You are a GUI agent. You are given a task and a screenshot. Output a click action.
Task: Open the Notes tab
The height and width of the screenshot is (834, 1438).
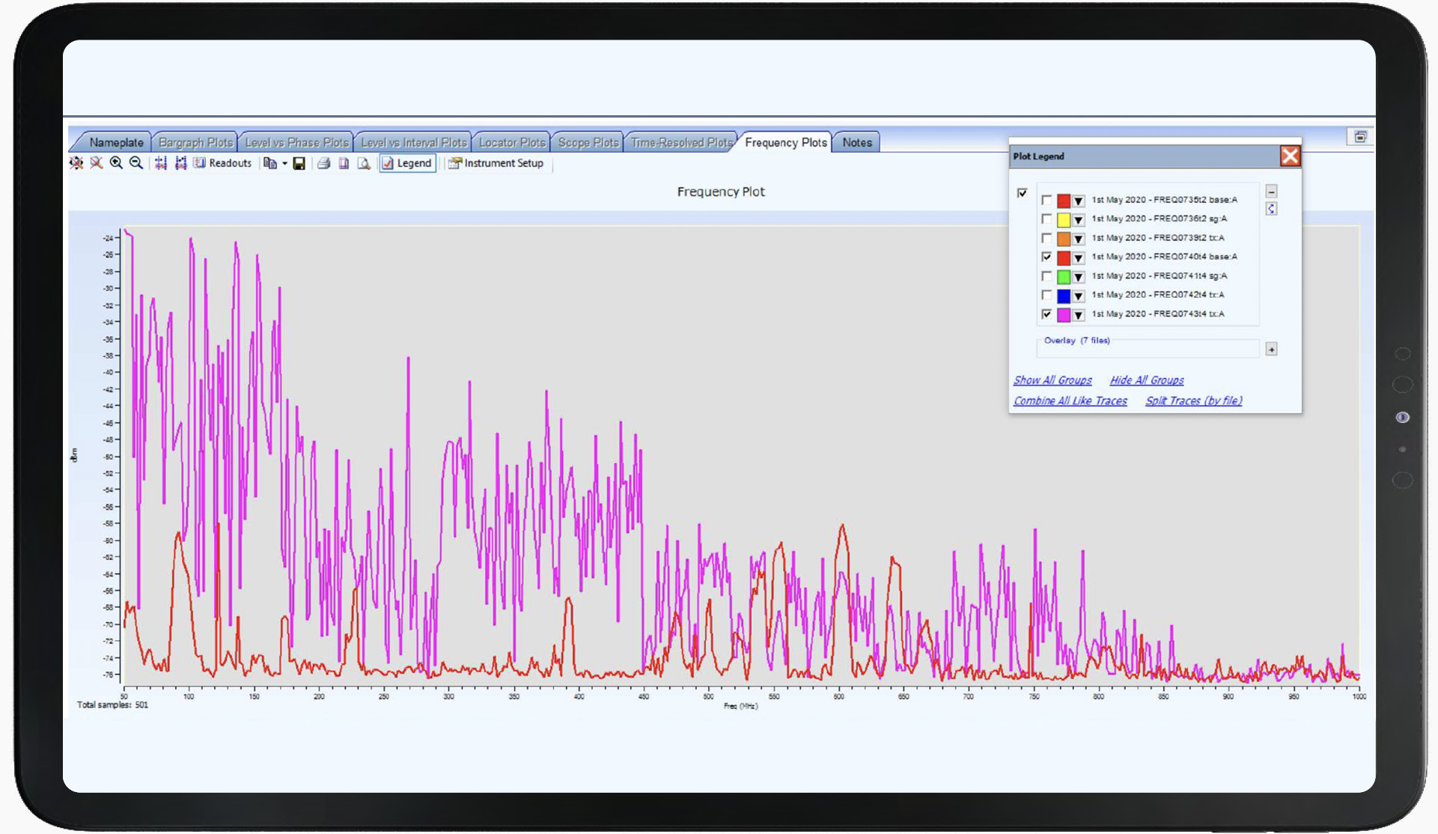pyautogui.click(x=857, y=142)
